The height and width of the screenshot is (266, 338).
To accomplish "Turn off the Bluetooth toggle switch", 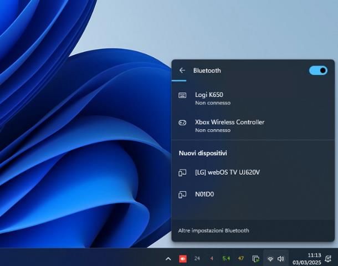I will (318, 70).
